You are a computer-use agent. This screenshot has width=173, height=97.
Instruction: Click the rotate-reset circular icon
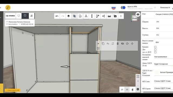point(127,44)
